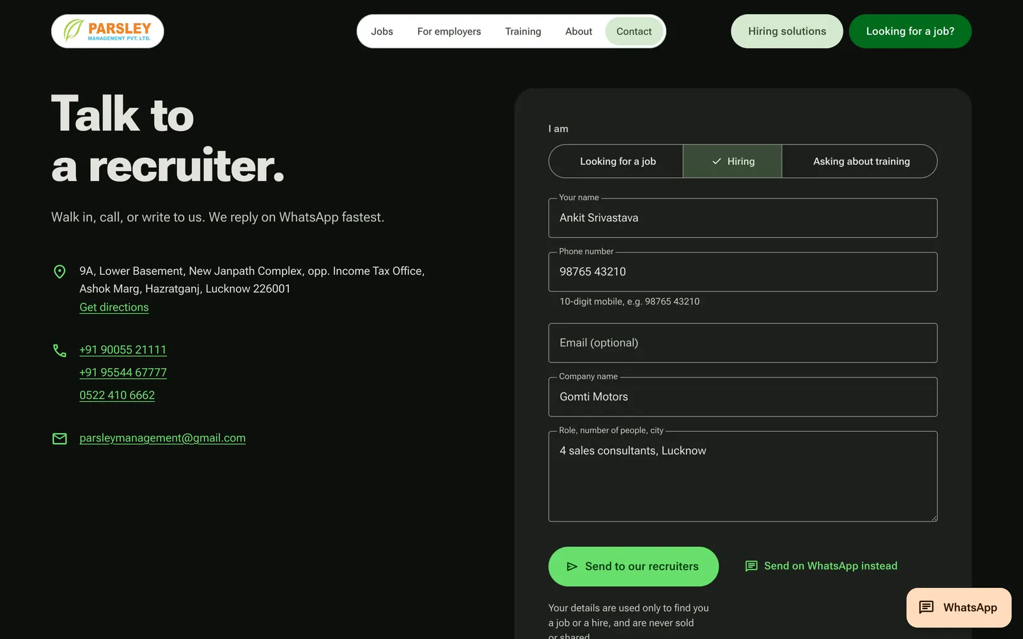
Task: Select the 'Looking for a job' option
Action: 616,162
